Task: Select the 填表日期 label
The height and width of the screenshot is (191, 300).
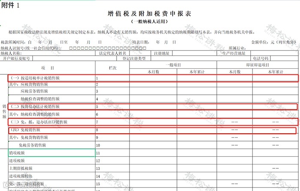Action: click(141, 42)
